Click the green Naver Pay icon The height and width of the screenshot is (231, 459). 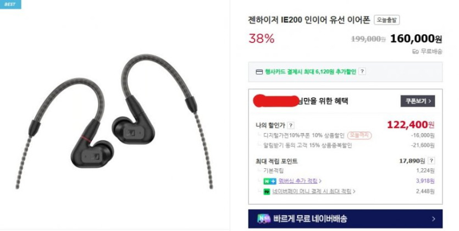click(267, 192)
